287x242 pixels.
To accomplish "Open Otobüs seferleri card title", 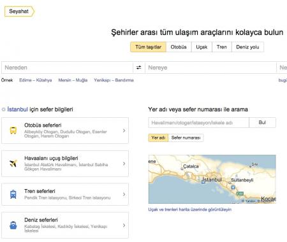I will pyautogui.click(x=43, y=125).
